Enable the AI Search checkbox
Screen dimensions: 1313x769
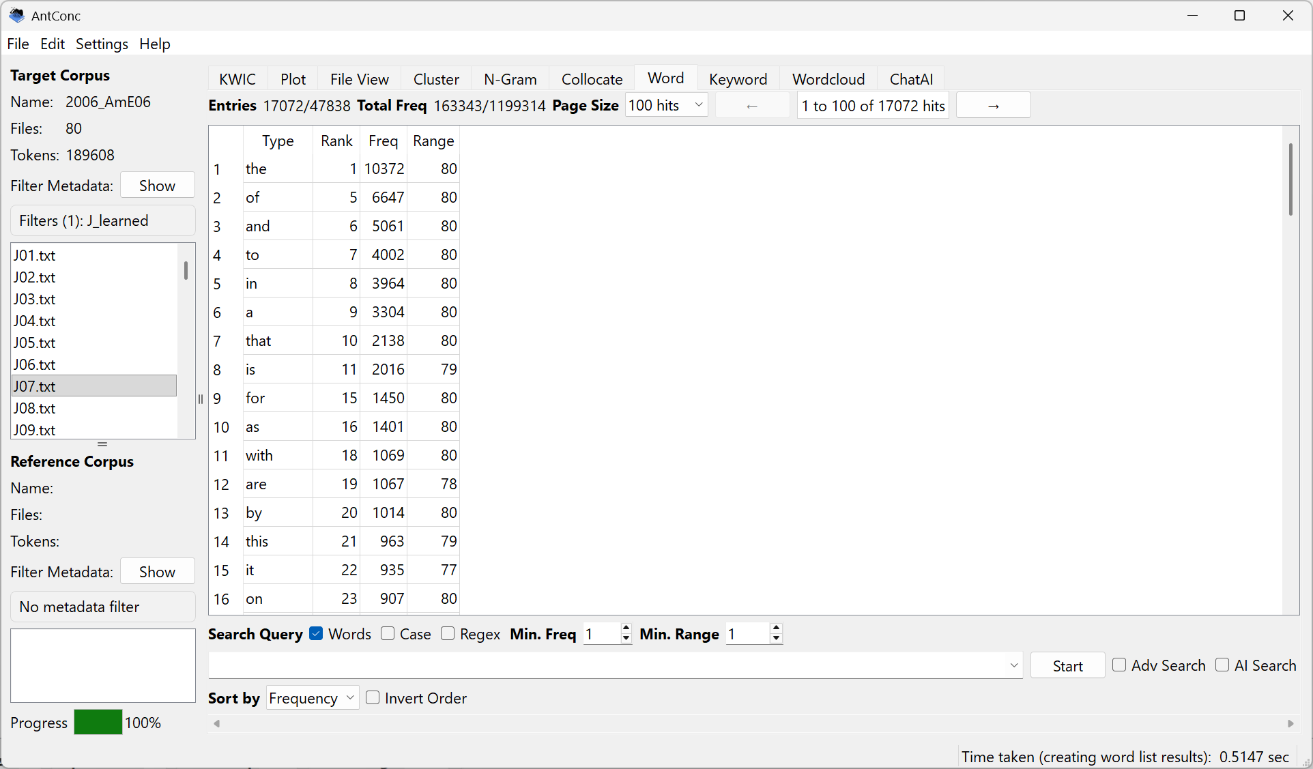click(x=1222, y=665)
